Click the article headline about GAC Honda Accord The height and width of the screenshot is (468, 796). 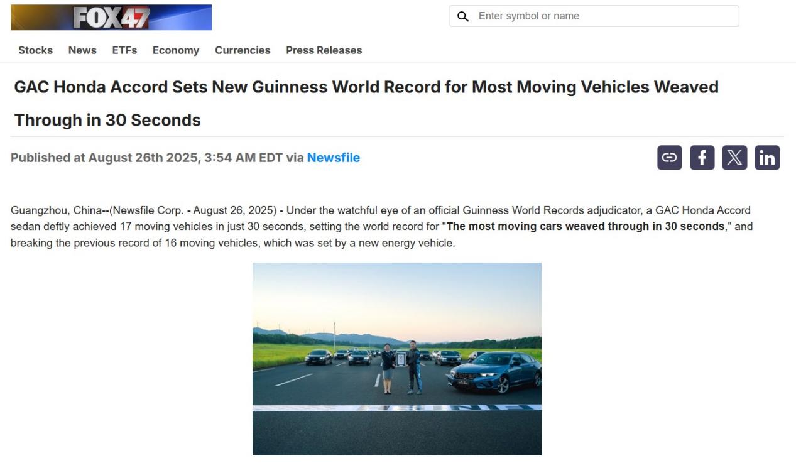pyautogui.click(x=366, y=103)
